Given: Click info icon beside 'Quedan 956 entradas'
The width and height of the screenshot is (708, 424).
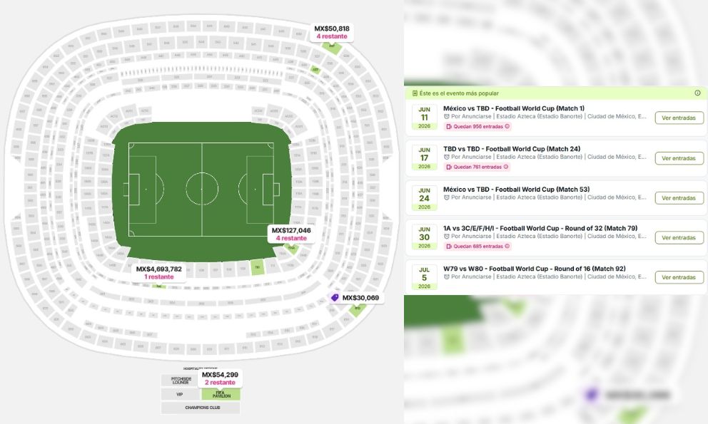Looking at the screenshot, I should (507, 127).
